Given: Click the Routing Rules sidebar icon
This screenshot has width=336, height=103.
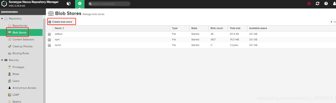Looking at the screenshot, I should [x=9, y=53].
